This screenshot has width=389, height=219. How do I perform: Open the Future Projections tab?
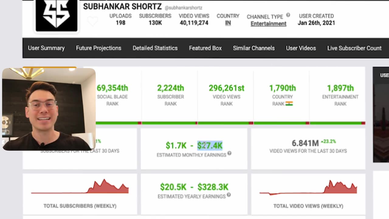[98, 48]
